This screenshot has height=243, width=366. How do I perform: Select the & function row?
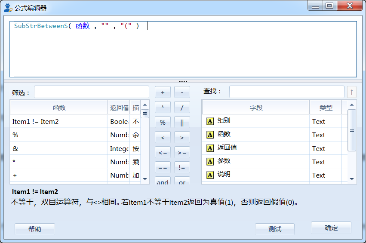pyautogui.click(x=75, y=148)
